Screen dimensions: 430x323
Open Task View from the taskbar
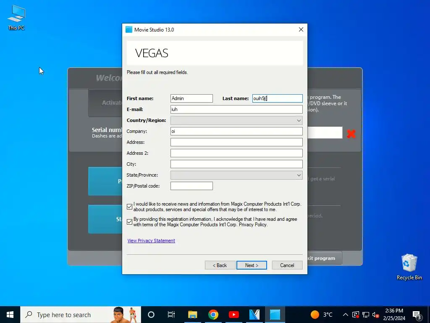[171, 315]
